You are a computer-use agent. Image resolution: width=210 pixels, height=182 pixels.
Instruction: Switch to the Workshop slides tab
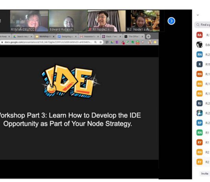44,37
